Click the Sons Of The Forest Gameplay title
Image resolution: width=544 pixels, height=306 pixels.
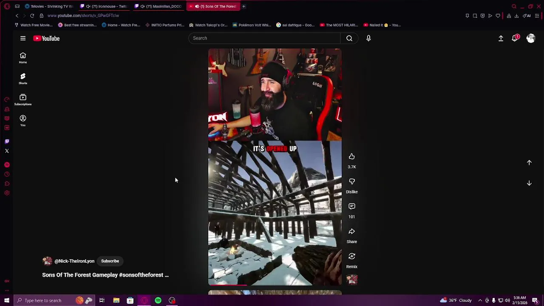tap(105, 275)
